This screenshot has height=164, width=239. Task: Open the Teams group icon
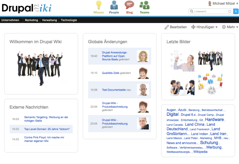click(144, 5)
